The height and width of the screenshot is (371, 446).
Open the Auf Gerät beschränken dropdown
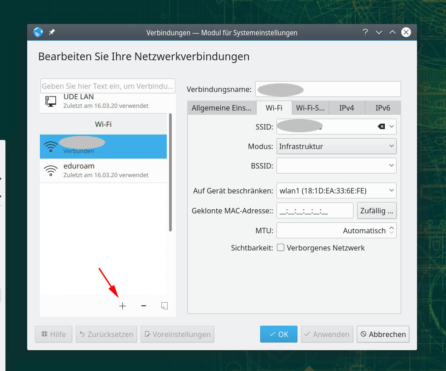pos(336,191)
